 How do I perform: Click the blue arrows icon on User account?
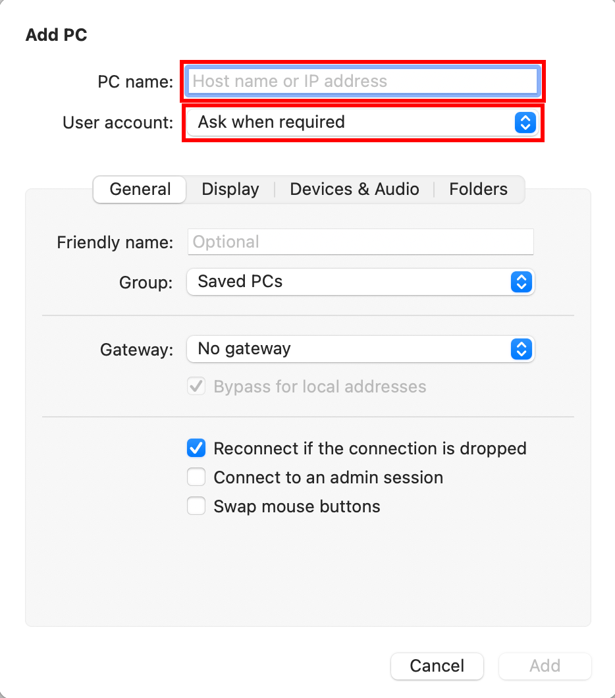click(525, 122)
